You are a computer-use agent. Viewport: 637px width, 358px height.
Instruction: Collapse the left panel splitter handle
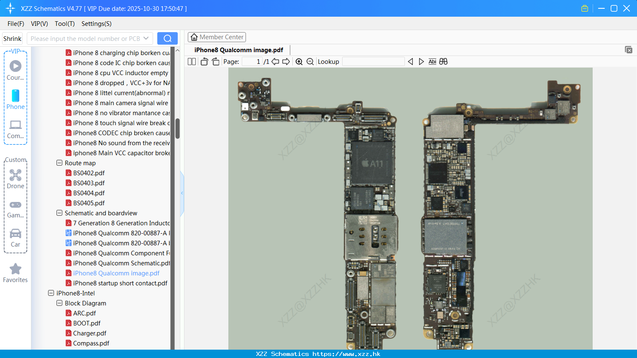point(182,193)
